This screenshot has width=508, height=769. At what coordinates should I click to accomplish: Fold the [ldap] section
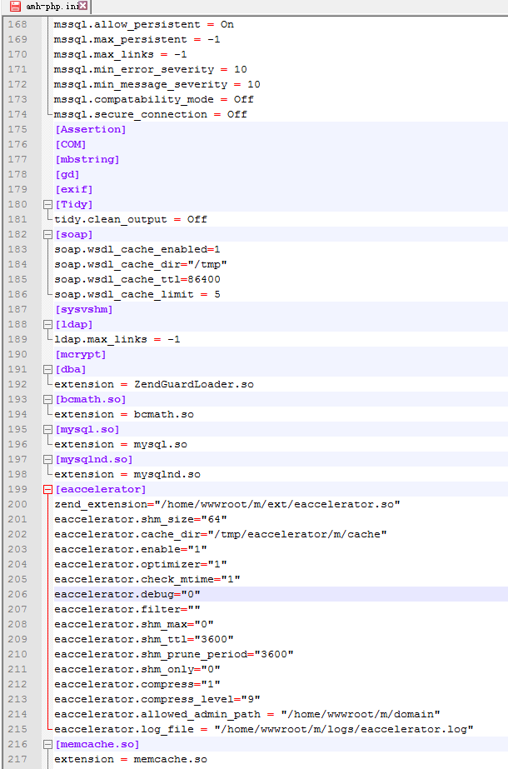tap(47, 325)
